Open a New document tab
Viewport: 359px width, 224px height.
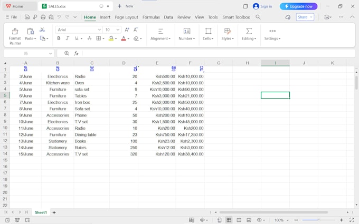tap(125, 6)
